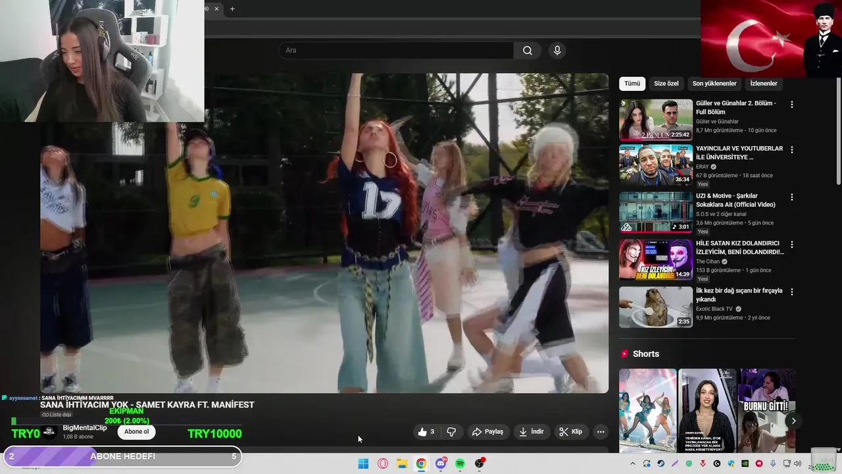The image size is (842, 474).
Task: Click the green circle tray icon
Action: pos(689,463)
